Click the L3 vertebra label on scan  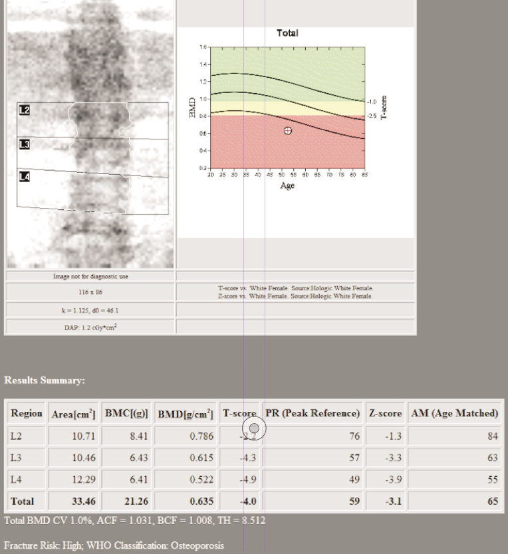pos(25,144)
